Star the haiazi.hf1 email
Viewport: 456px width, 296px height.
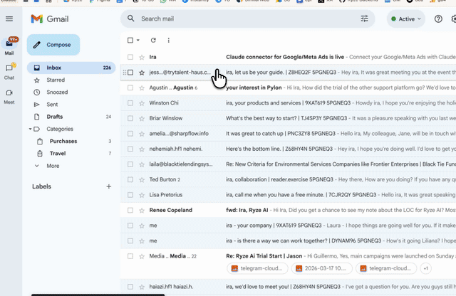click(x=142, y=287)
